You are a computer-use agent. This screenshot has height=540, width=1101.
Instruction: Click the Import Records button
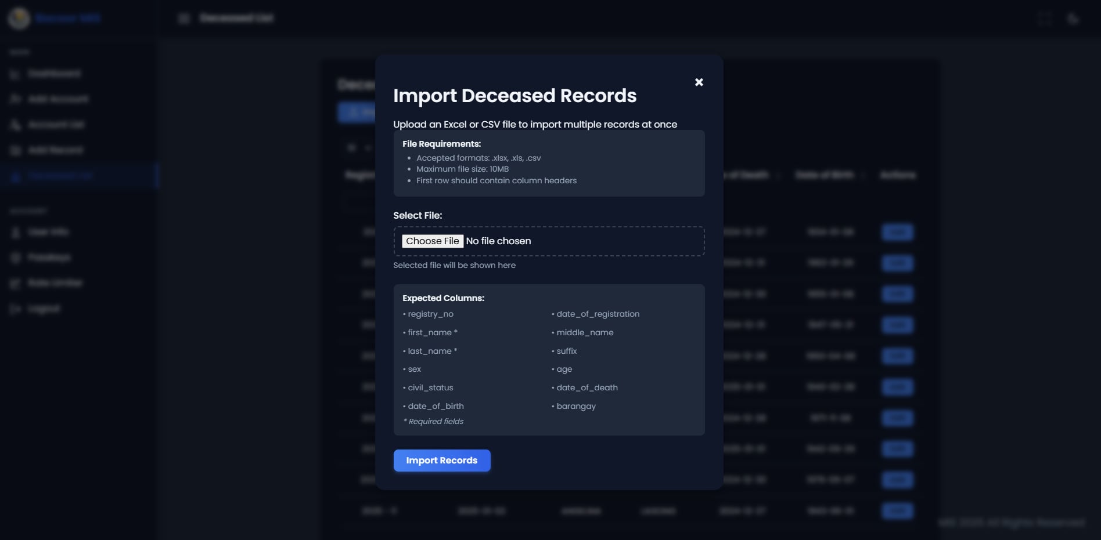(x=441, y=460)
